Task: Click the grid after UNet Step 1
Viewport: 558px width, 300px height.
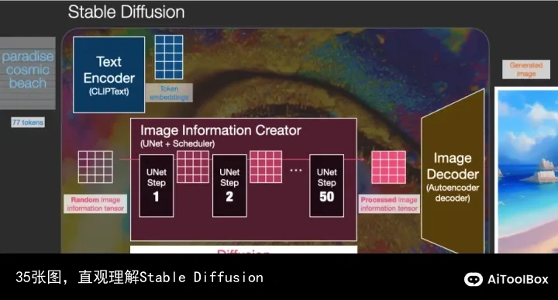Action: pyautogui.click(x=193, y=167)
